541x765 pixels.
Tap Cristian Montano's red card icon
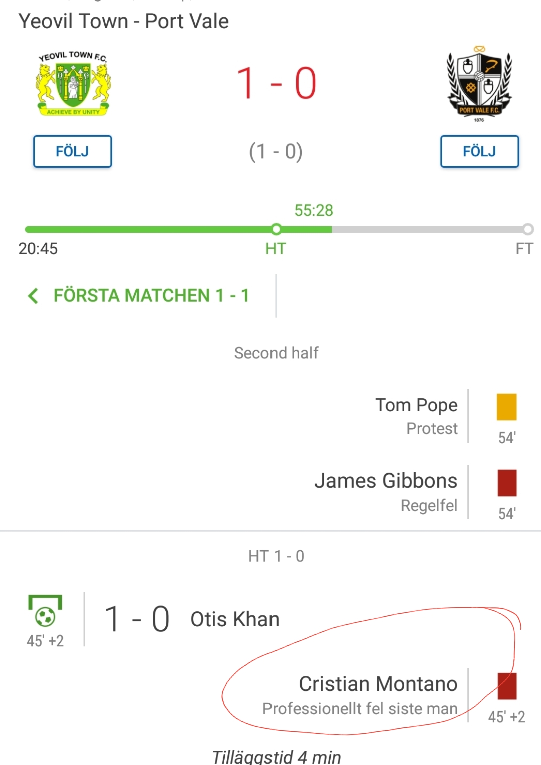click(507, 686)
